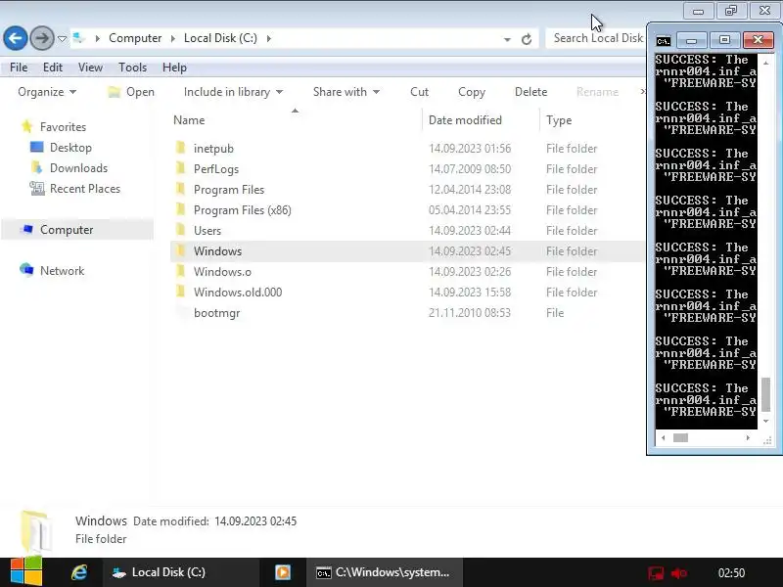This screenshot has width=783, height=587.
Task: Open the Windows Start button
Action: 26,571
